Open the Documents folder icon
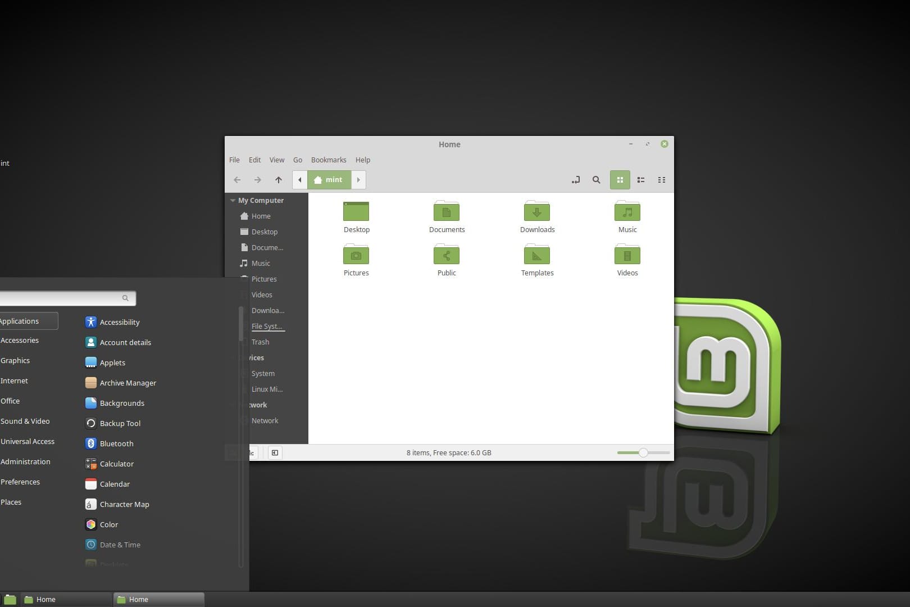910x607 pixels. [447, 212]
